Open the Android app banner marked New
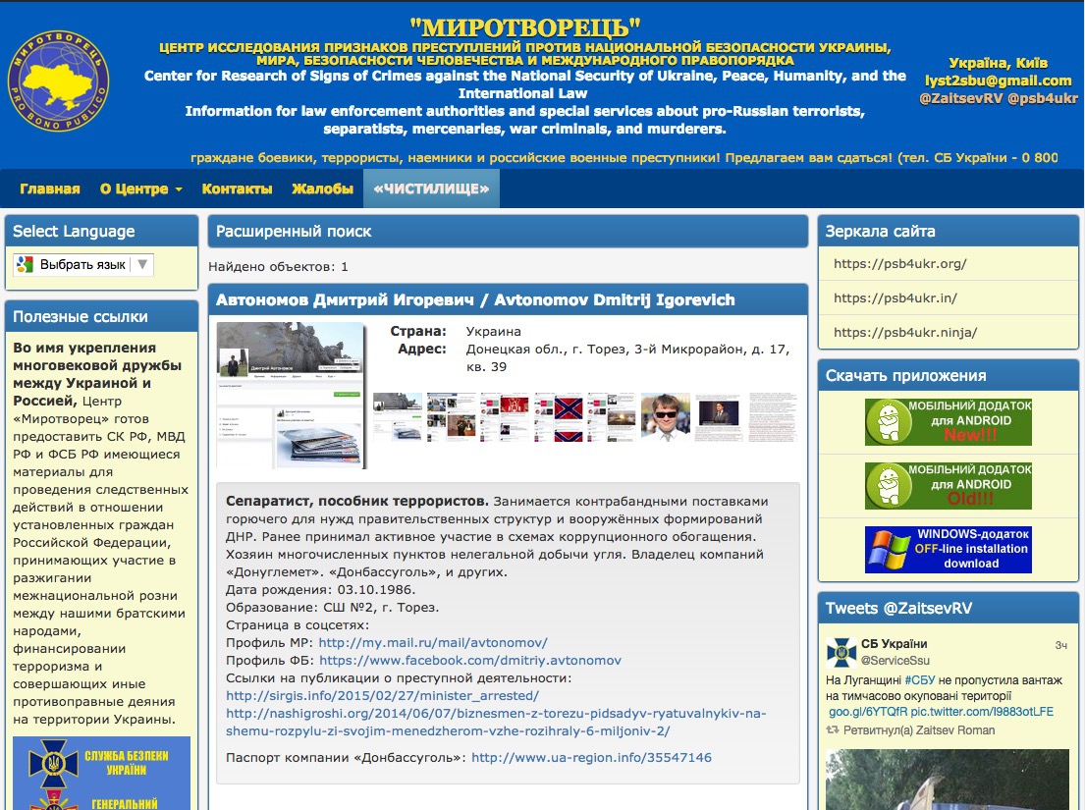The image size is (1085, 810). coord(948,421)
